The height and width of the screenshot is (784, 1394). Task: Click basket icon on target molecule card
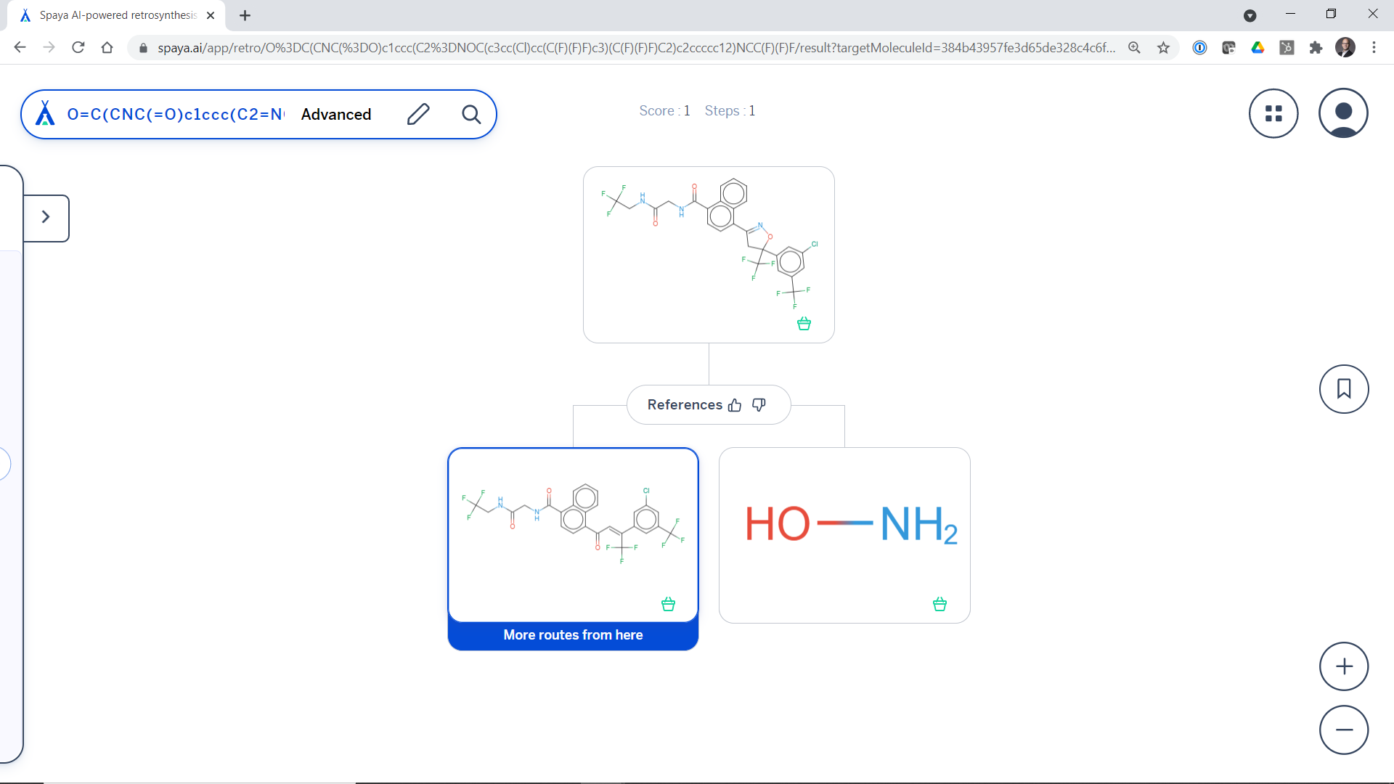(804, 324)
